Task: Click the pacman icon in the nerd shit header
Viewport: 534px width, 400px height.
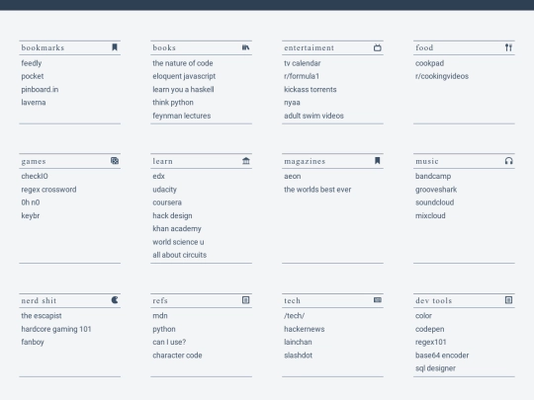Action: (x=115, y=300)
